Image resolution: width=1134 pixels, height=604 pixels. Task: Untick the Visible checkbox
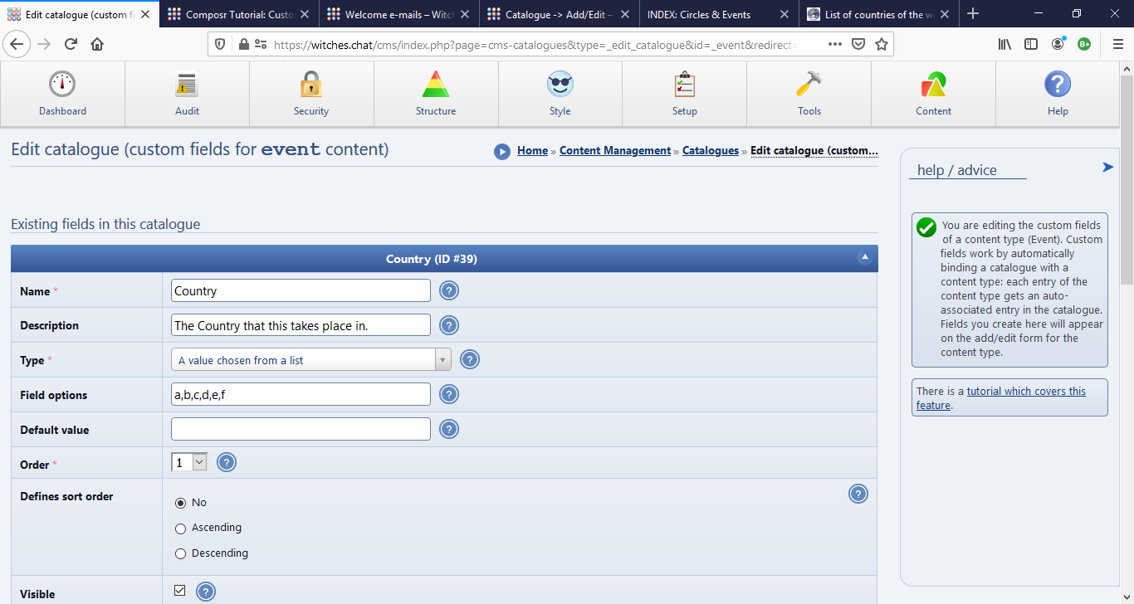point(180,591)
